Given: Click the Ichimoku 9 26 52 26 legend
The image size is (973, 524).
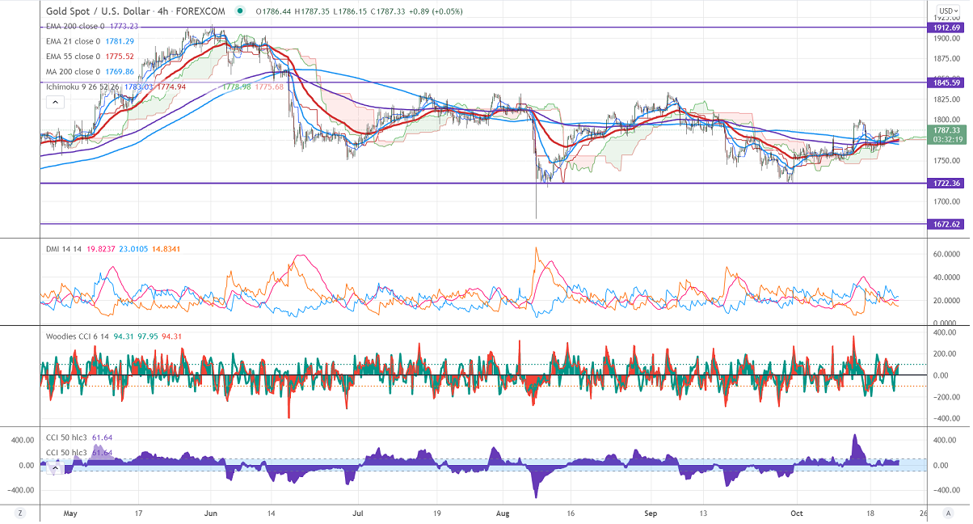Looking at the screenshot, I should tap(82, 87).
